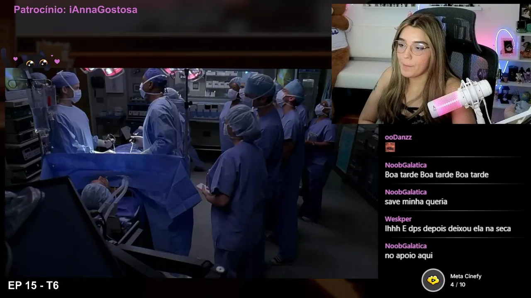
Task: Click the chat message "save minha queria"
Action: tap(416, 202)
